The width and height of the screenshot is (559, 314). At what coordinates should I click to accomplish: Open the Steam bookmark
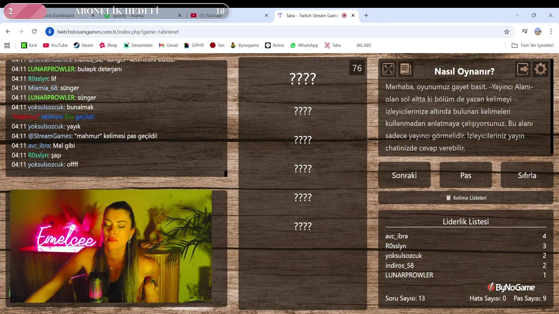pyautogui.click(x=83, y=45)
